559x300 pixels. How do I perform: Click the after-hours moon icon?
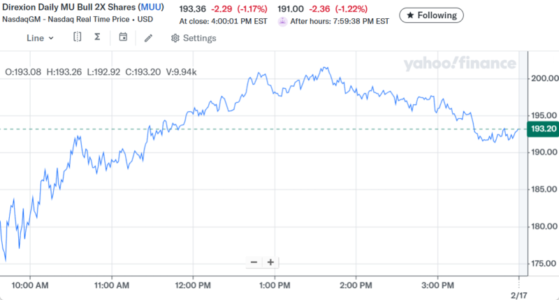click(x=282, y=22)
